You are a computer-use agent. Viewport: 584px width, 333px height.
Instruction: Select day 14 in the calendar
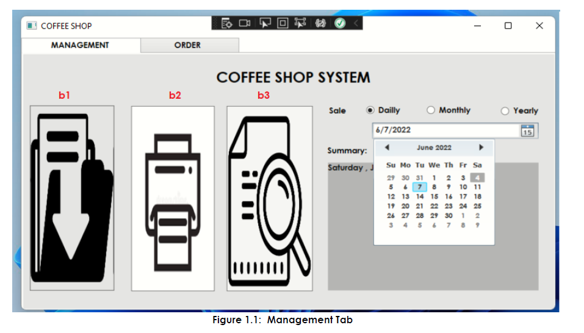(420, 196)
